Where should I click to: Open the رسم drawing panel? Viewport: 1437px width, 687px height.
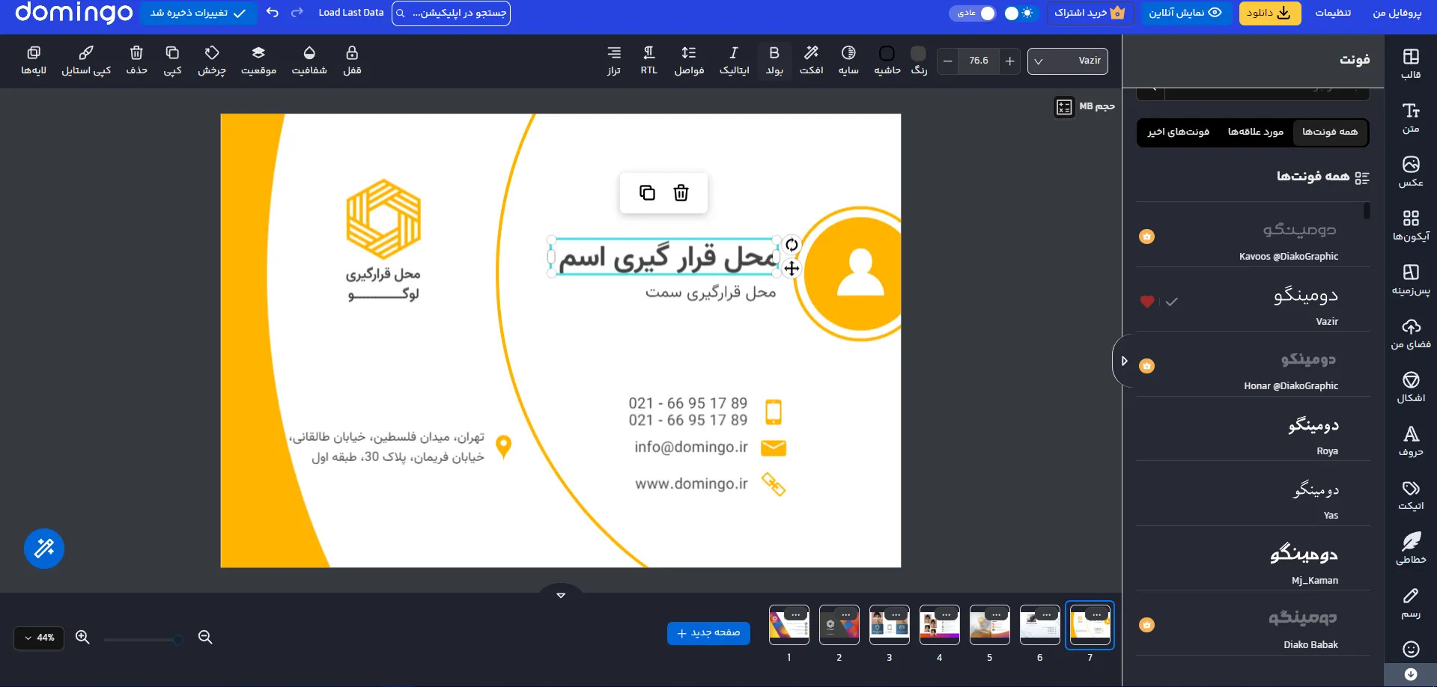[x=1411, y=602]
